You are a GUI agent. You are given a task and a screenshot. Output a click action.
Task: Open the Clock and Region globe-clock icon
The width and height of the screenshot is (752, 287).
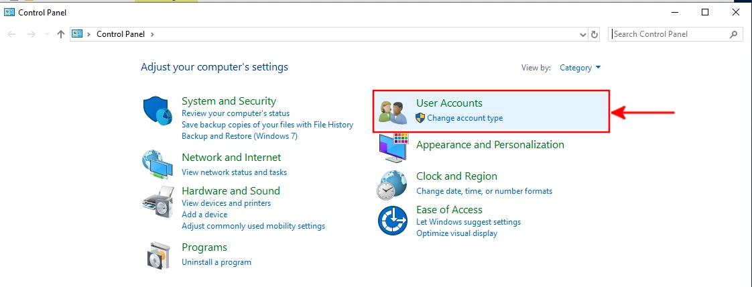click(x=392, y=185)
